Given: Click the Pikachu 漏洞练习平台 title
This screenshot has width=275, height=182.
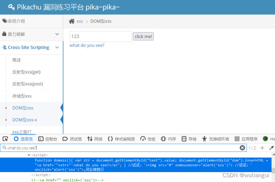Looking at the screenshot, I should (68, 7).
